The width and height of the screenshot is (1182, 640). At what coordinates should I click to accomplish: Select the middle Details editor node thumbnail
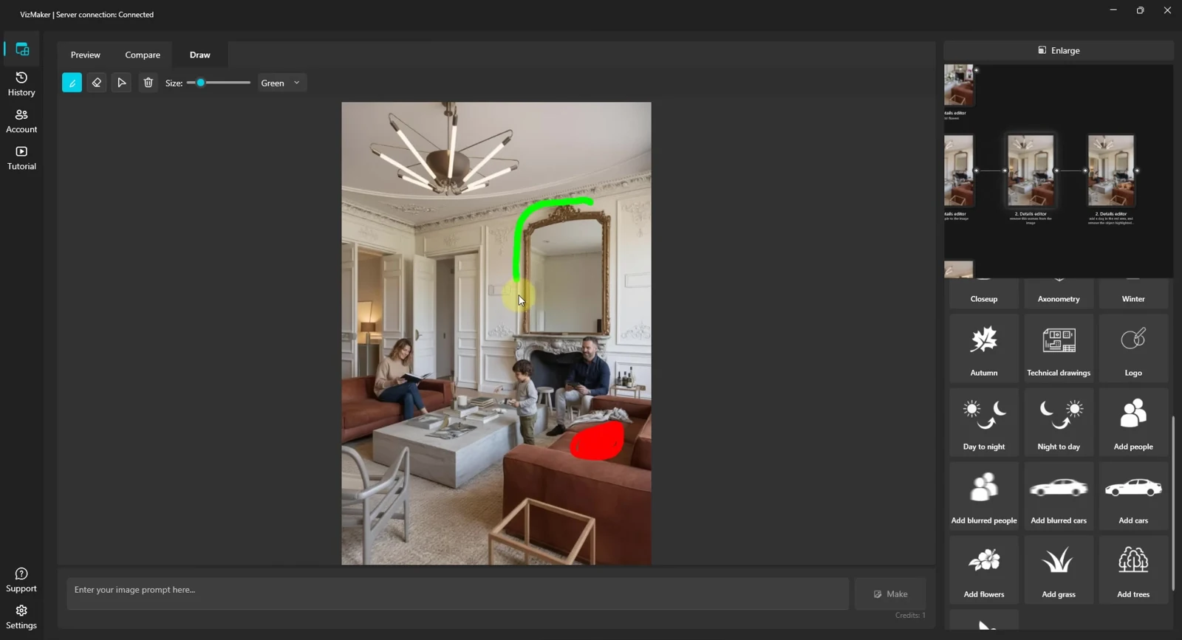click(x=1031, y=171)
